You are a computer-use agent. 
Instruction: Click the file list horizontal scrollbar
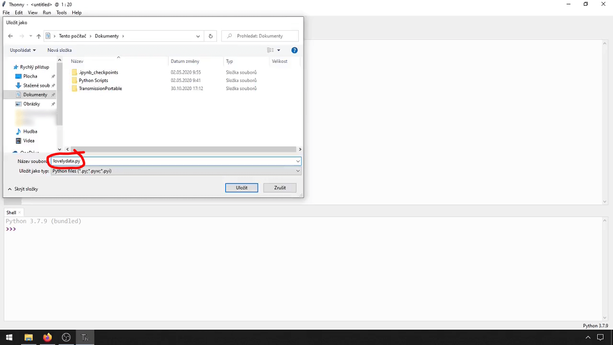pos(184,149)
